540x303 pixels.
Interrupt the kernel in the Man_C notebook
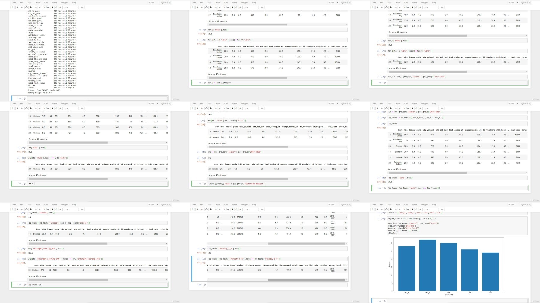click(412, 7)
